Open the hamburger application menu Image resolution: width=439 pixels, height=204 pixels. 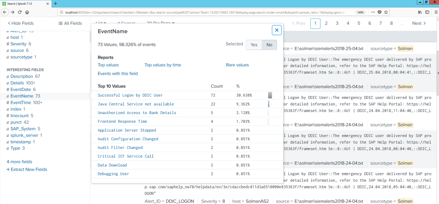(436, 12)
